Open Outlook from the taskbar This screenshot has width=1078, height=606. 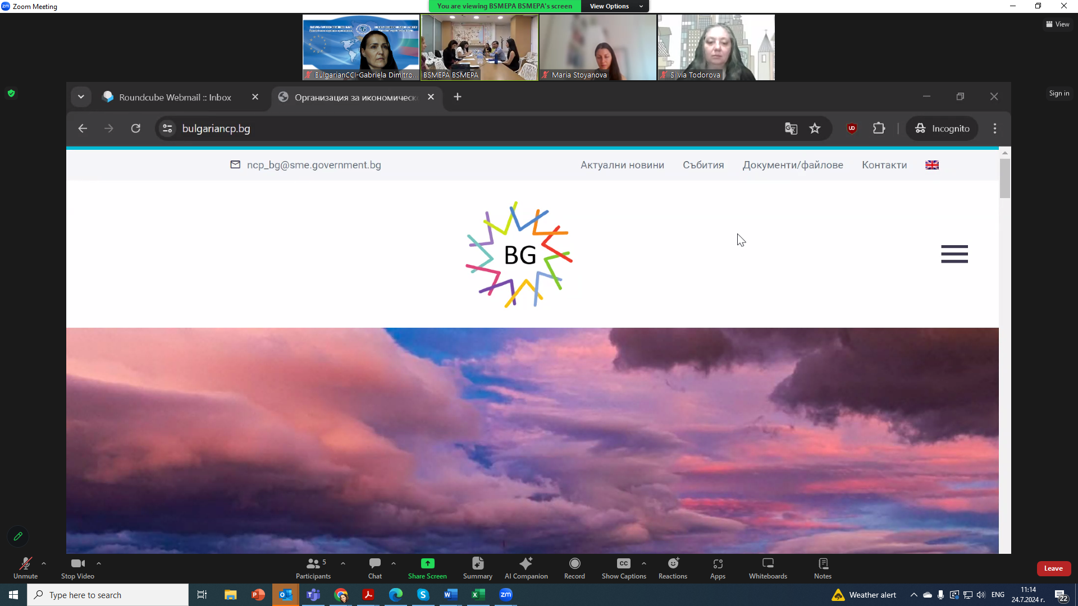tap(286, 595)
